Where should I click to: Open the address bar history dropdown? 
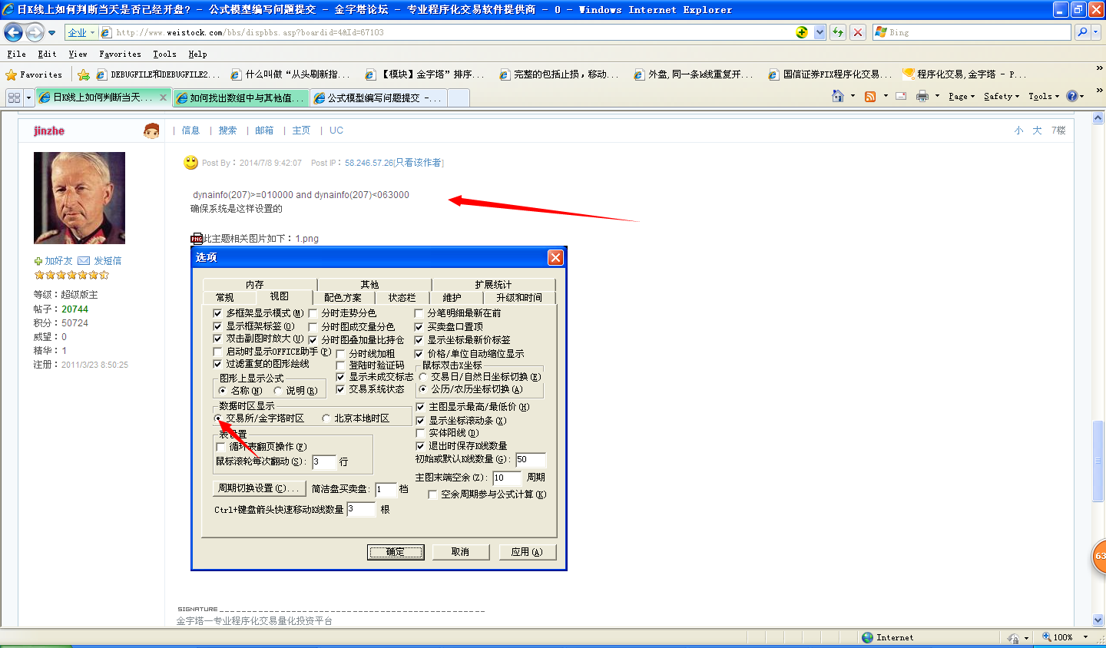[820, 32]
